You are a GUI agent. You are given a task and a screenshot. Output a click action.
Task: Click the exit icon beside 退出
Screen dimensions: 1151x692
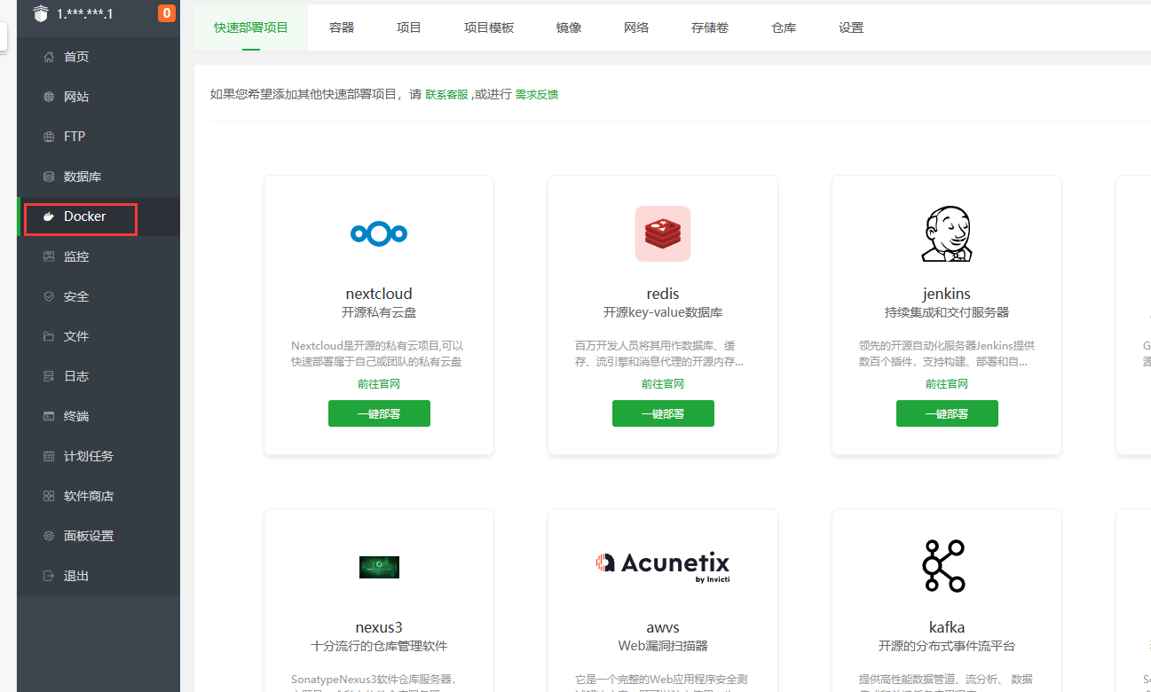pyautogui.click(x=49, y=576)
